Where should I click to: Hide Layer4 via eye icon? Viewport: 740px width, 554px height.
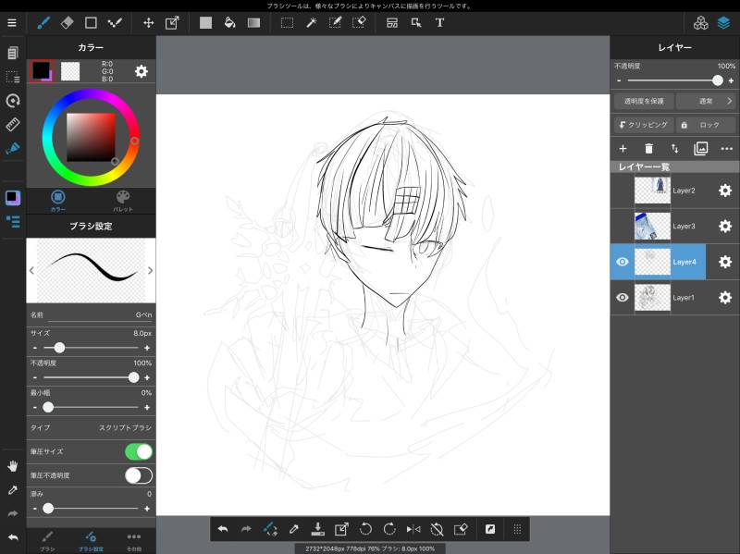623,262
